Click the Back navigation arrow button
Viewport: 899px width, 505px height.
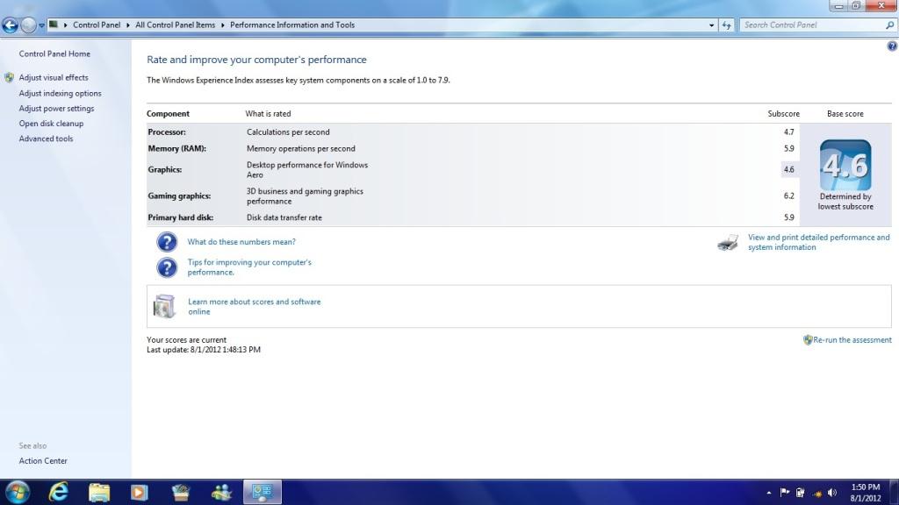(11, 25)
